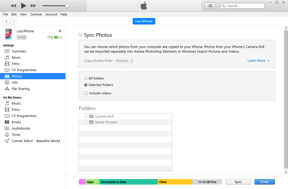Image resolution: width=288 pixels, height=189 pixels.
Task: Click the Camera Roll folder icon
Action: (x=91, y=116)
